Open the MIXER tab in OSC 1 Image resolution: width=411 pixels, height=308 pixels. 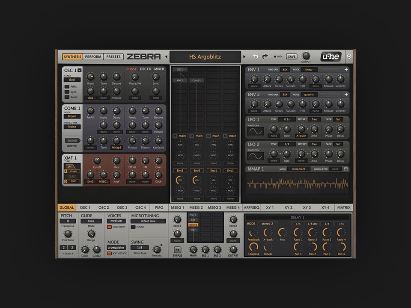[159, 69]
